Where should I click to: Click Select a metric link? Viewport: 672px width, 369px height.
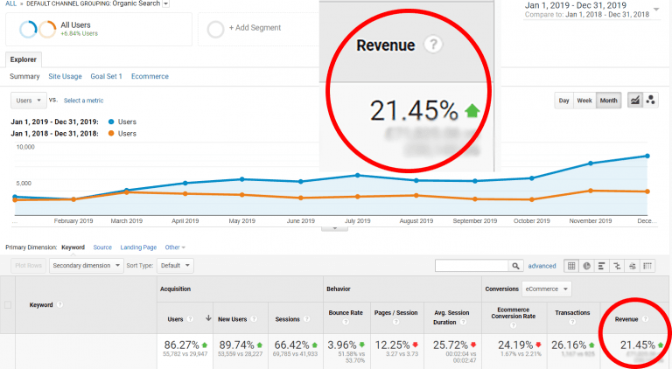tap(84, 101)
